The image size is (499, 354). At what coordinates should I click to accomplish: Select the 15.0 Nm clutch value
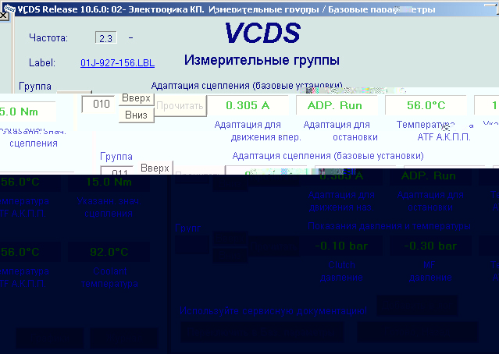(x=109, y=182)
